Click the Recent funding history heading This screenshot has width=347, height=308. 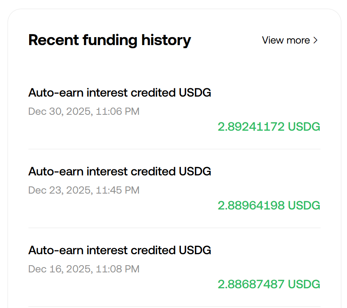click(109, 40)
